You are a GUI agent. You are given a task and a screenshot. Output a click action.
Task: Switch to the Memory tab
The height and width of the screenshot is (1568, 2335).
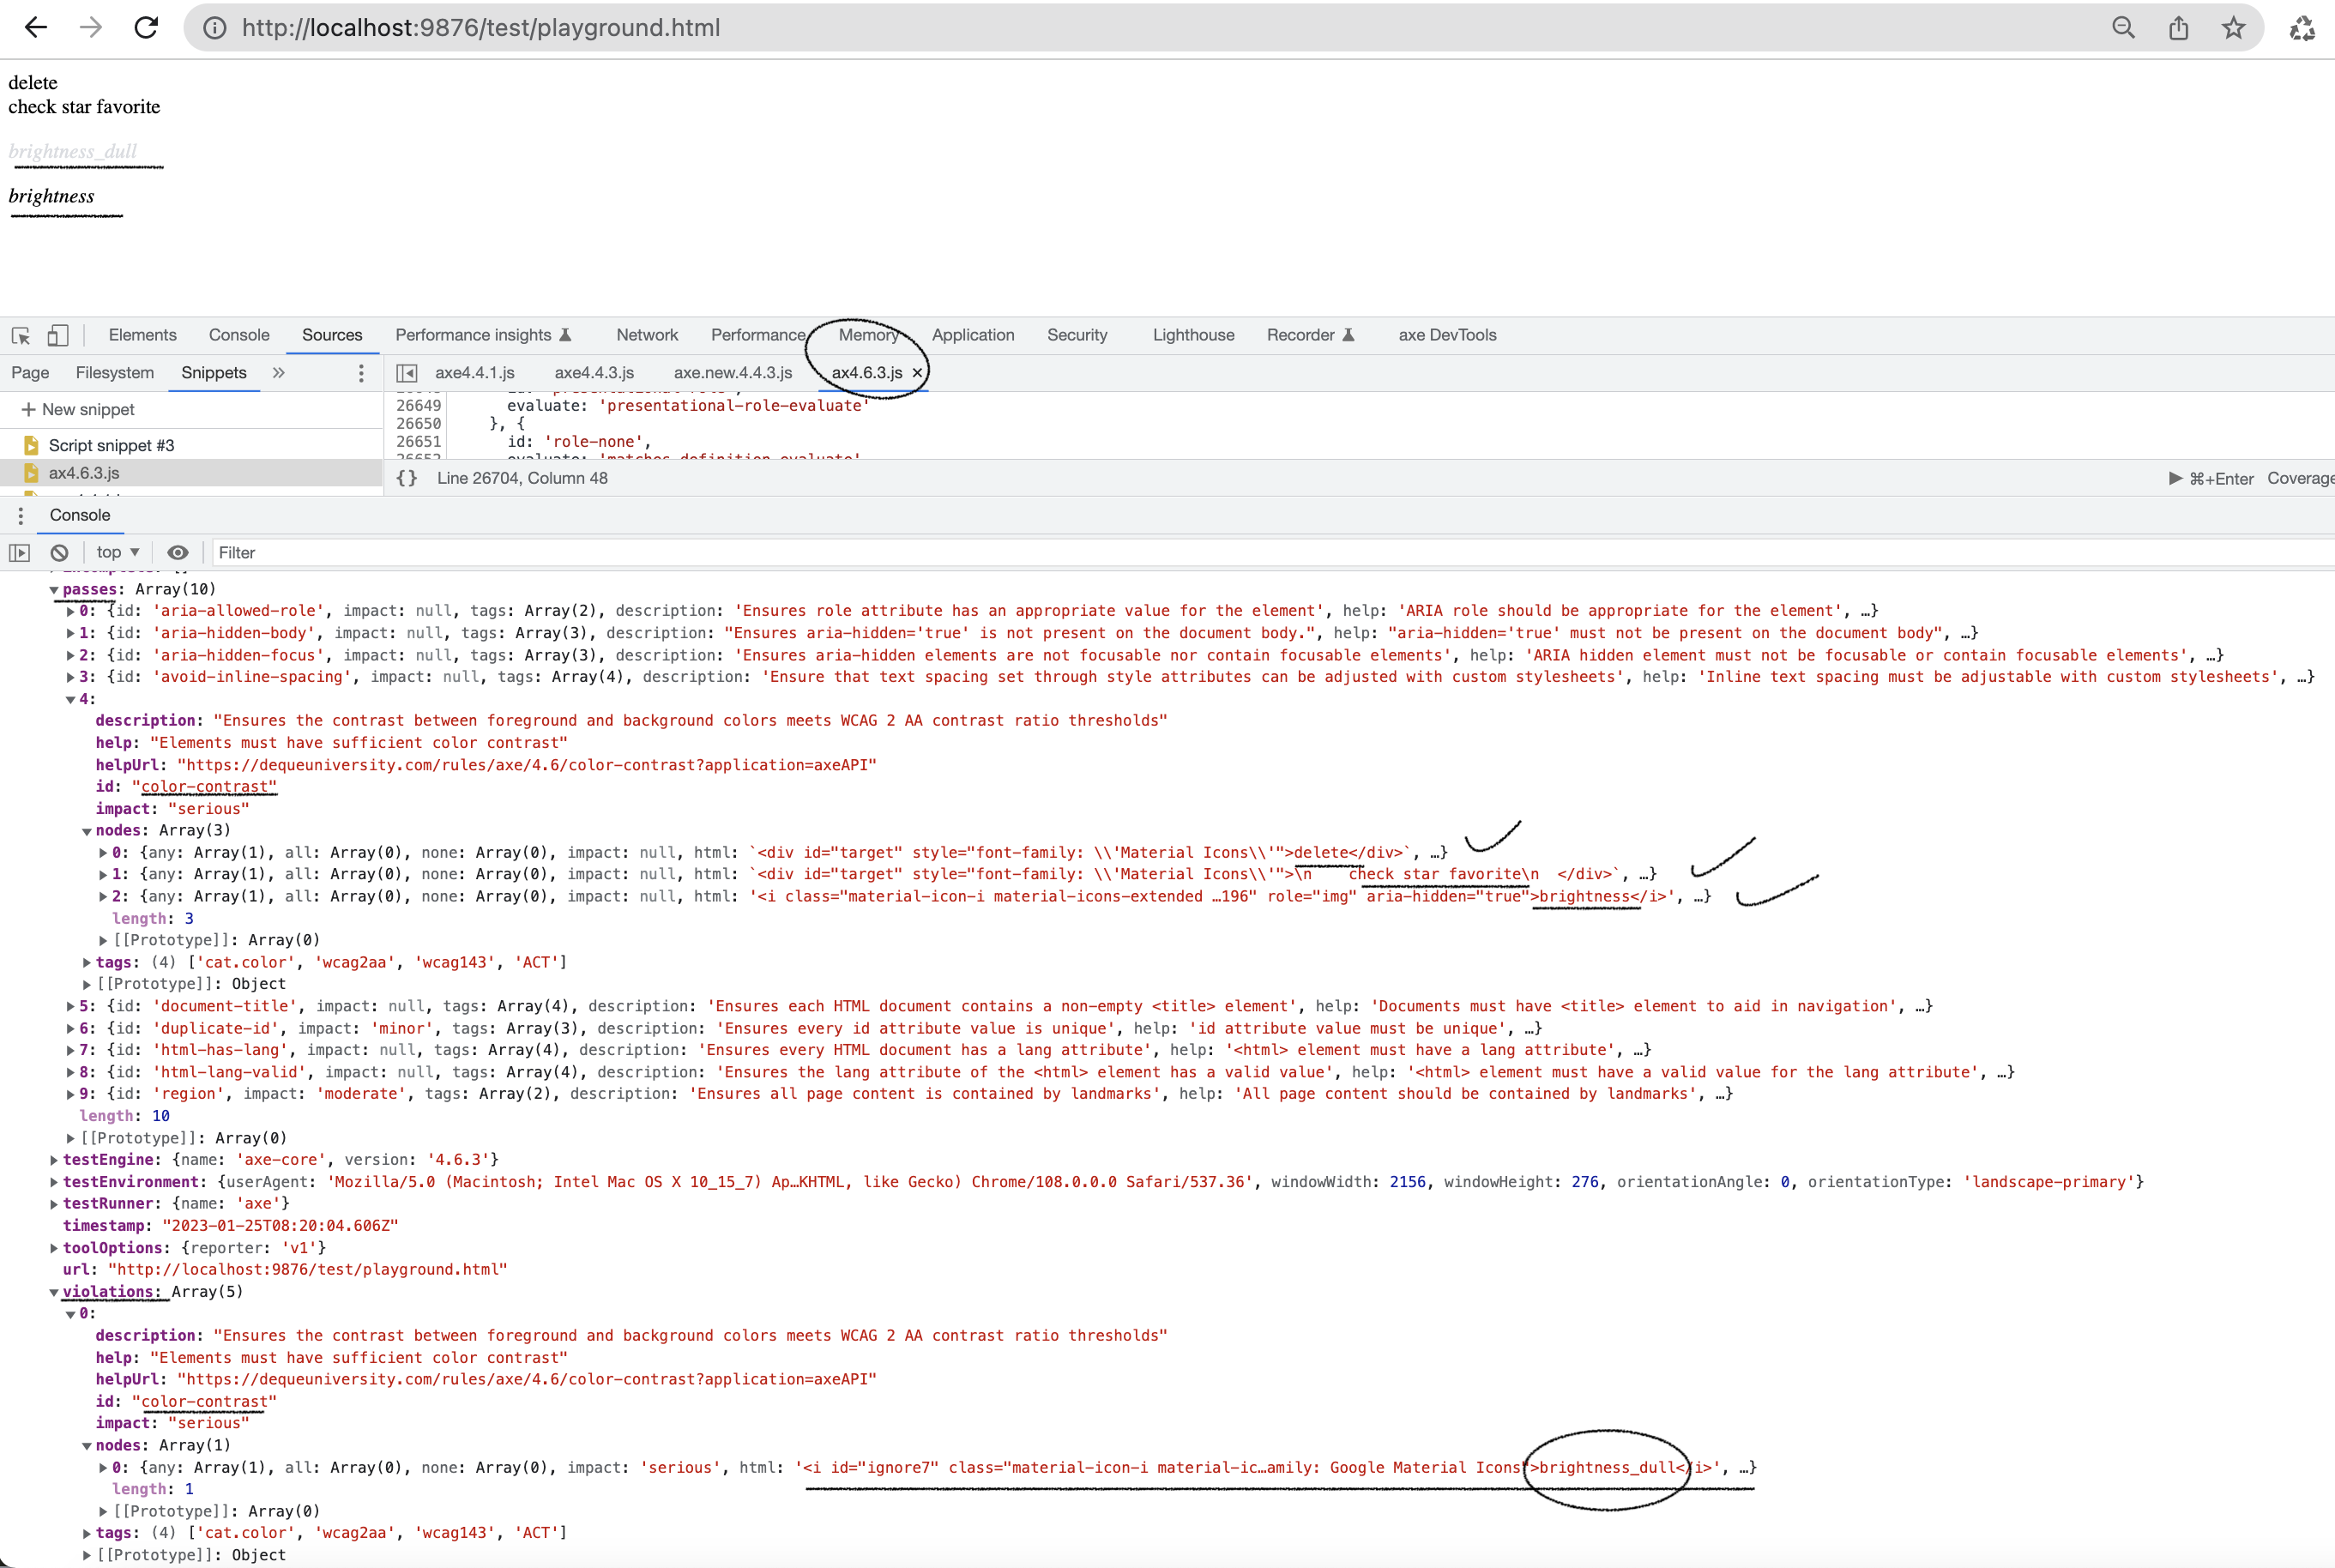868,335
